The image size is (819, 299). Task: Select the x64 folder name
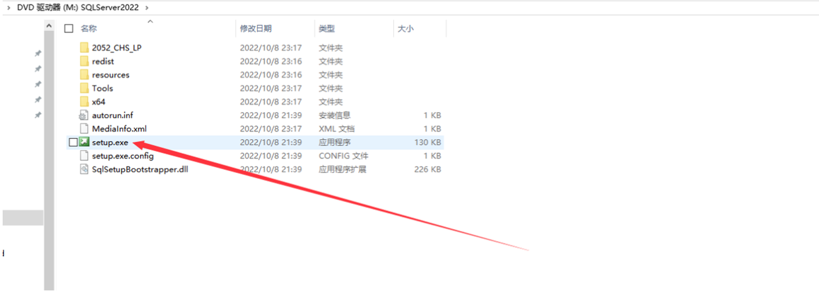pos(98,102)
